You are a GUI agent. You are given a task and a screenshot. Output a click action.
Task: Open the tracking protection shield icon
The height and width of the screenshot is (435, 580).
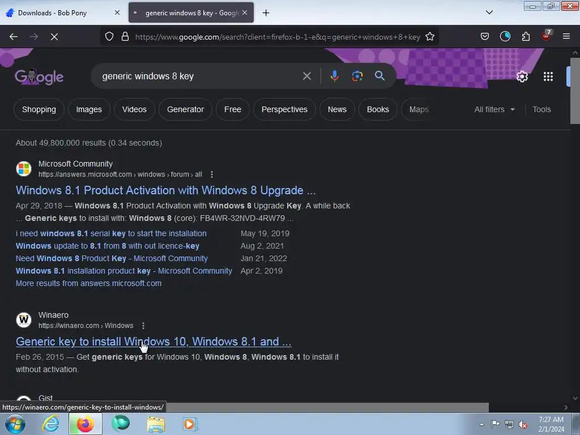click(109, 37)
